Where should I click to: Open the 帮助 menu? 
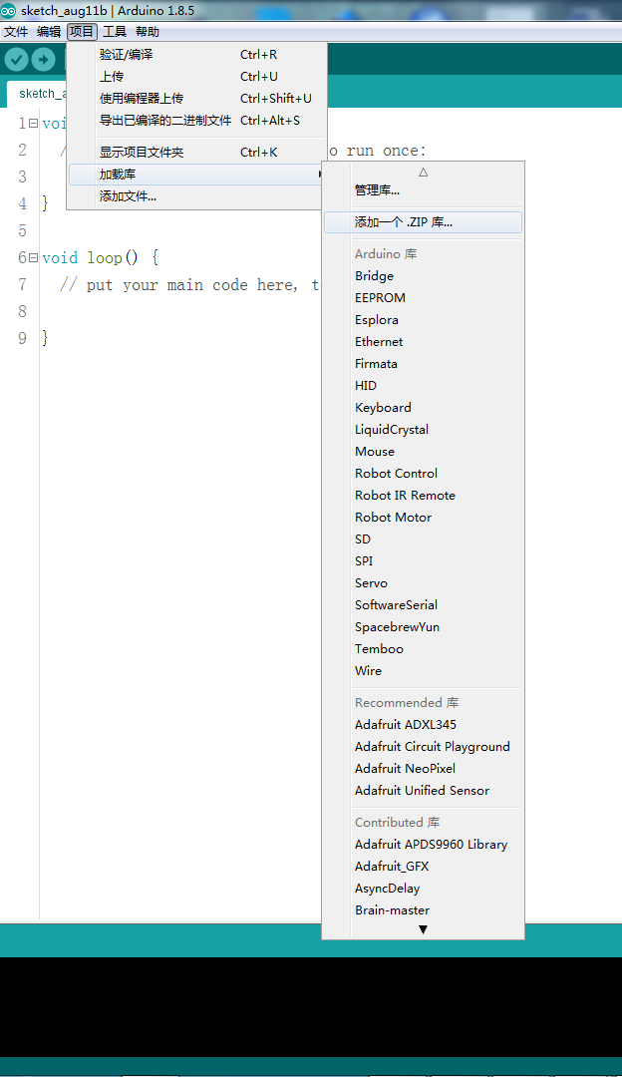[x=147, y=32]
